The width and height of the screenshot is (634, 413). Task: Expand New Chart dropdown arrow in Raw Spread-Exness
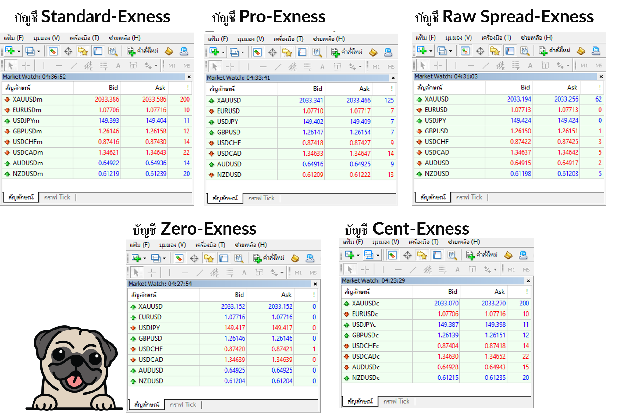click(431, 51)
